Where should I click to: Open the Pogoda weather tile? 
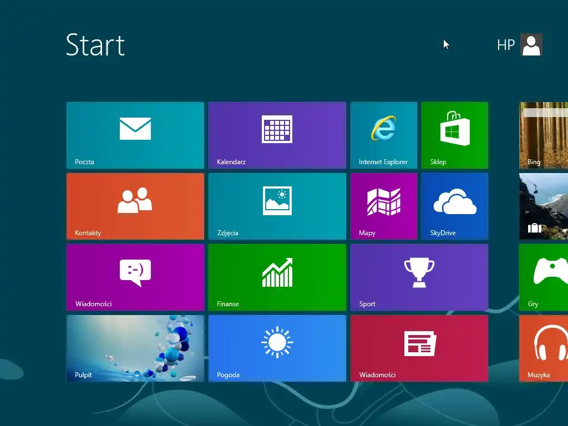pyautogui.click(x=277, y=348)
